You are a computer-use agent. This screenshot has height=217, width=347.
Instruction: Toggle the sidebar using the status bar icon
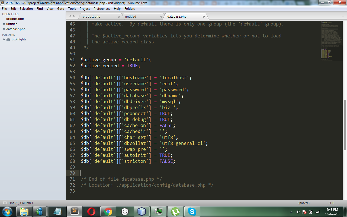pos(5,203)
